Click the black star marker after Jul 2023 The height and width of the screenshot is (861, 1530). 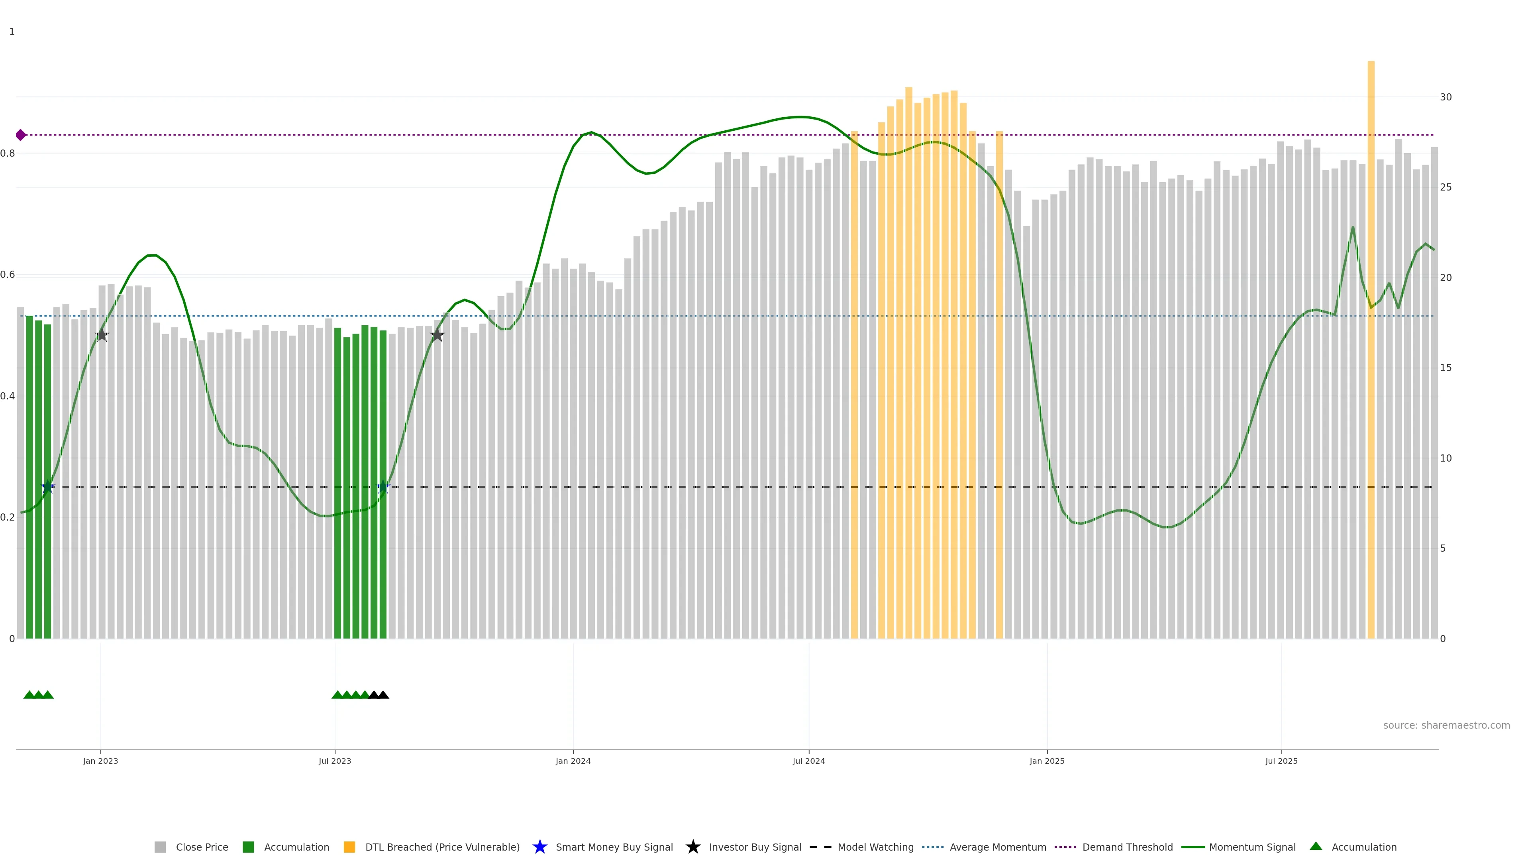click(x=437, y=335)
